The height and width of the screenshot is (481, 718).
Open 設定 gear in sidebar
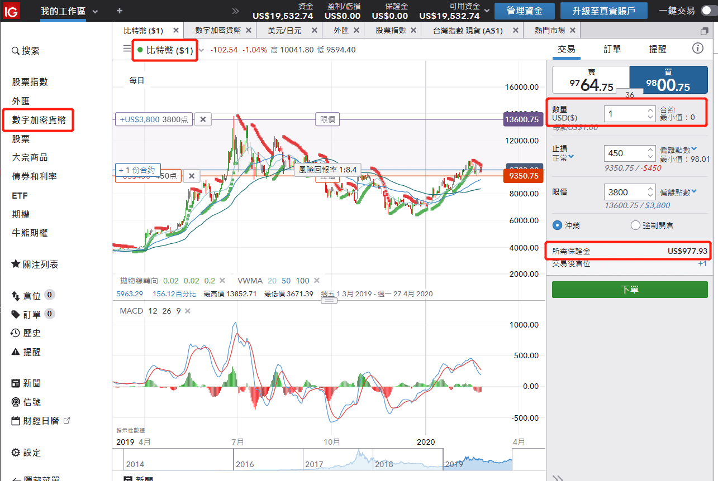(26, 453)
